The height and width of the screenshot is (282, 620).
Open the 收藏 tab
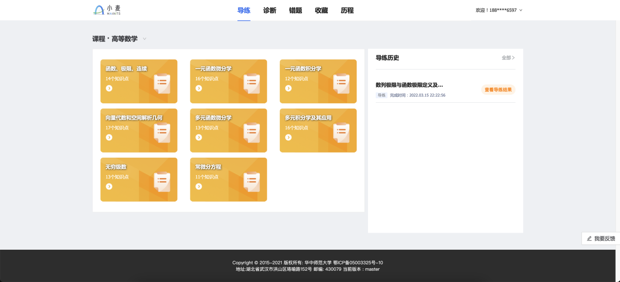pyautogui.click(x=321, y=10)
